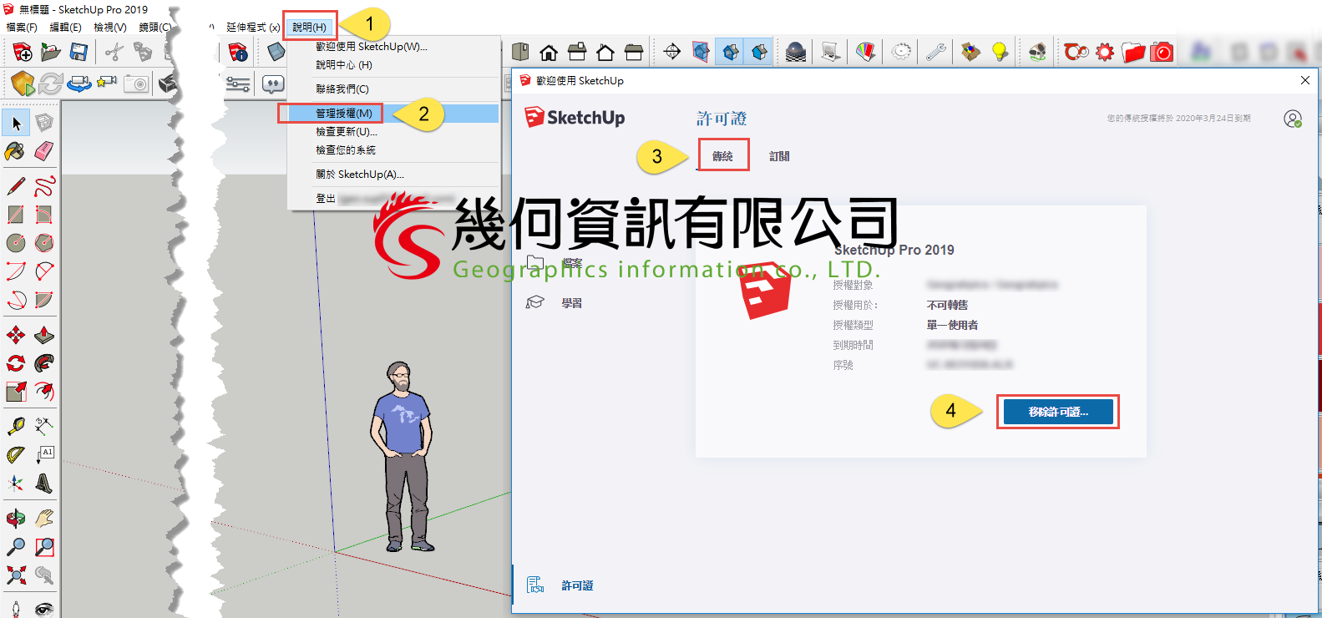Screen dimensions: 1322x618
Task: Click the Save floppy disk icon
Action: 79,53
